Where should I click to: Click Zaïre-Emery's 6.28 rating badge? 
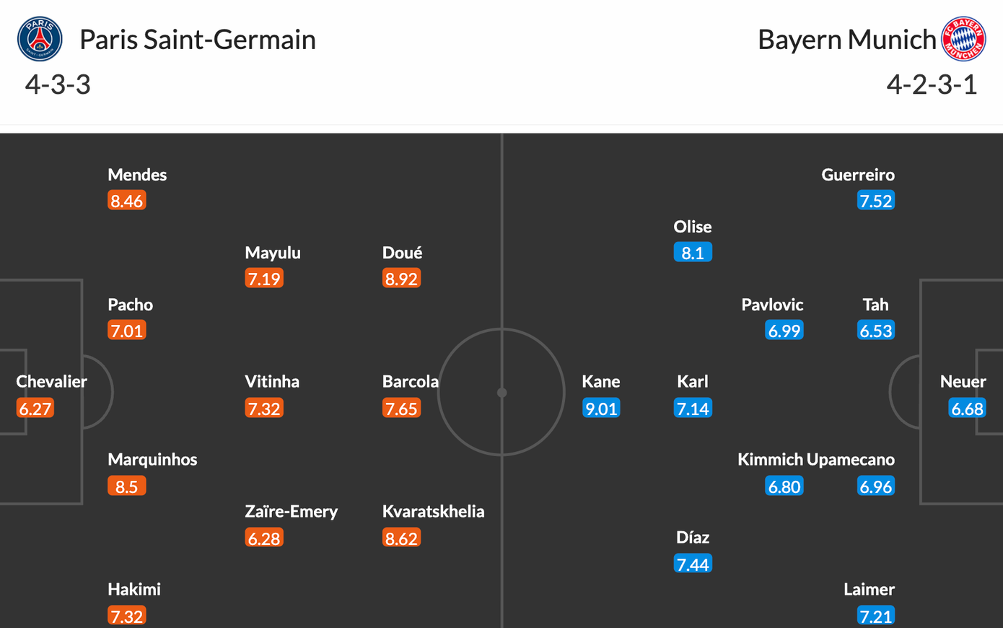point(264,538)
